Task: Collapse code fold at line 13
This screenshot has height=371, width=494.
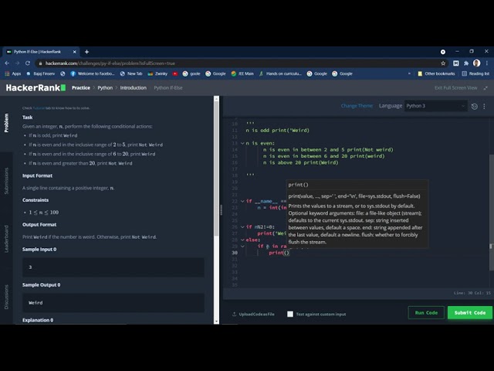Action: pos(242,143)
